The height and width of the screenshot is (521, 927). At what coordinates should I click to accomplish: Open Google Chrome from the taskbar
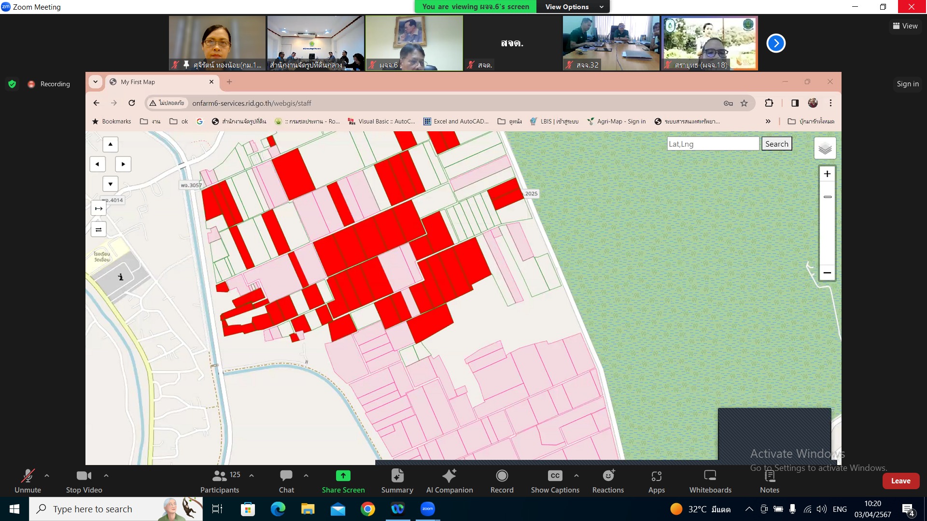point(367,509)
